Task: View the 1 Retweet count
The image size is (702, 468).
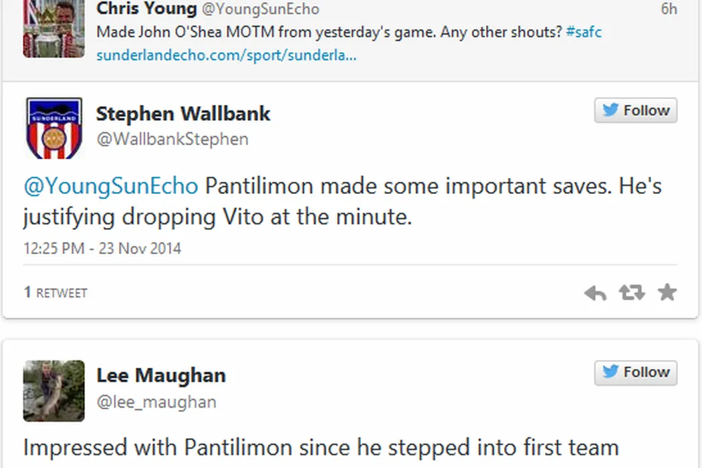Action: [x=55, y=293]
